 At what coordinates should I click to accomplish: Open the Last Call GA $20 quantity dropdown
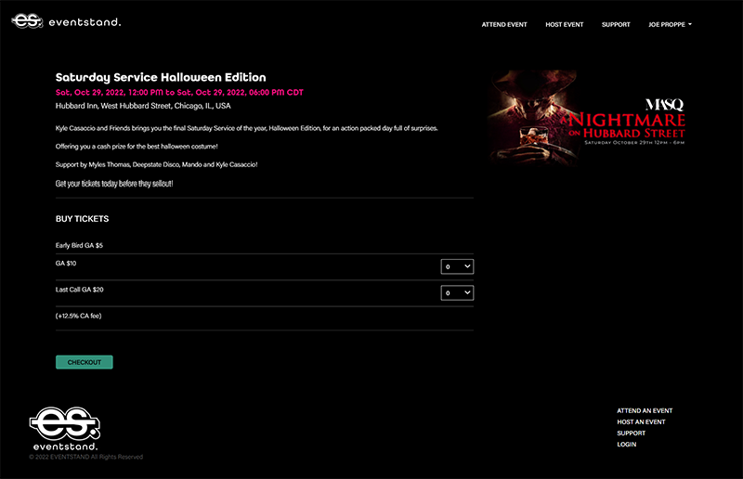tap(457, 292)
